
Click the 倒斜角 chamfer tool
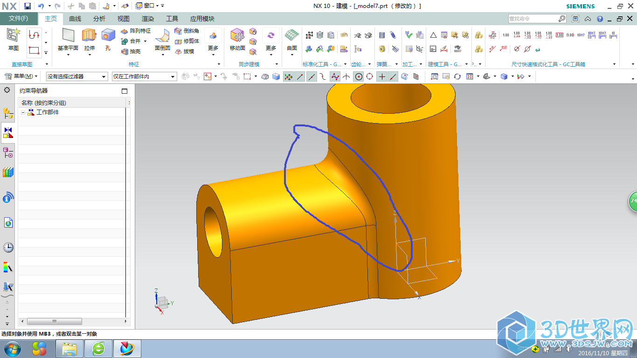pyautogui.click(x=187, y=31)
